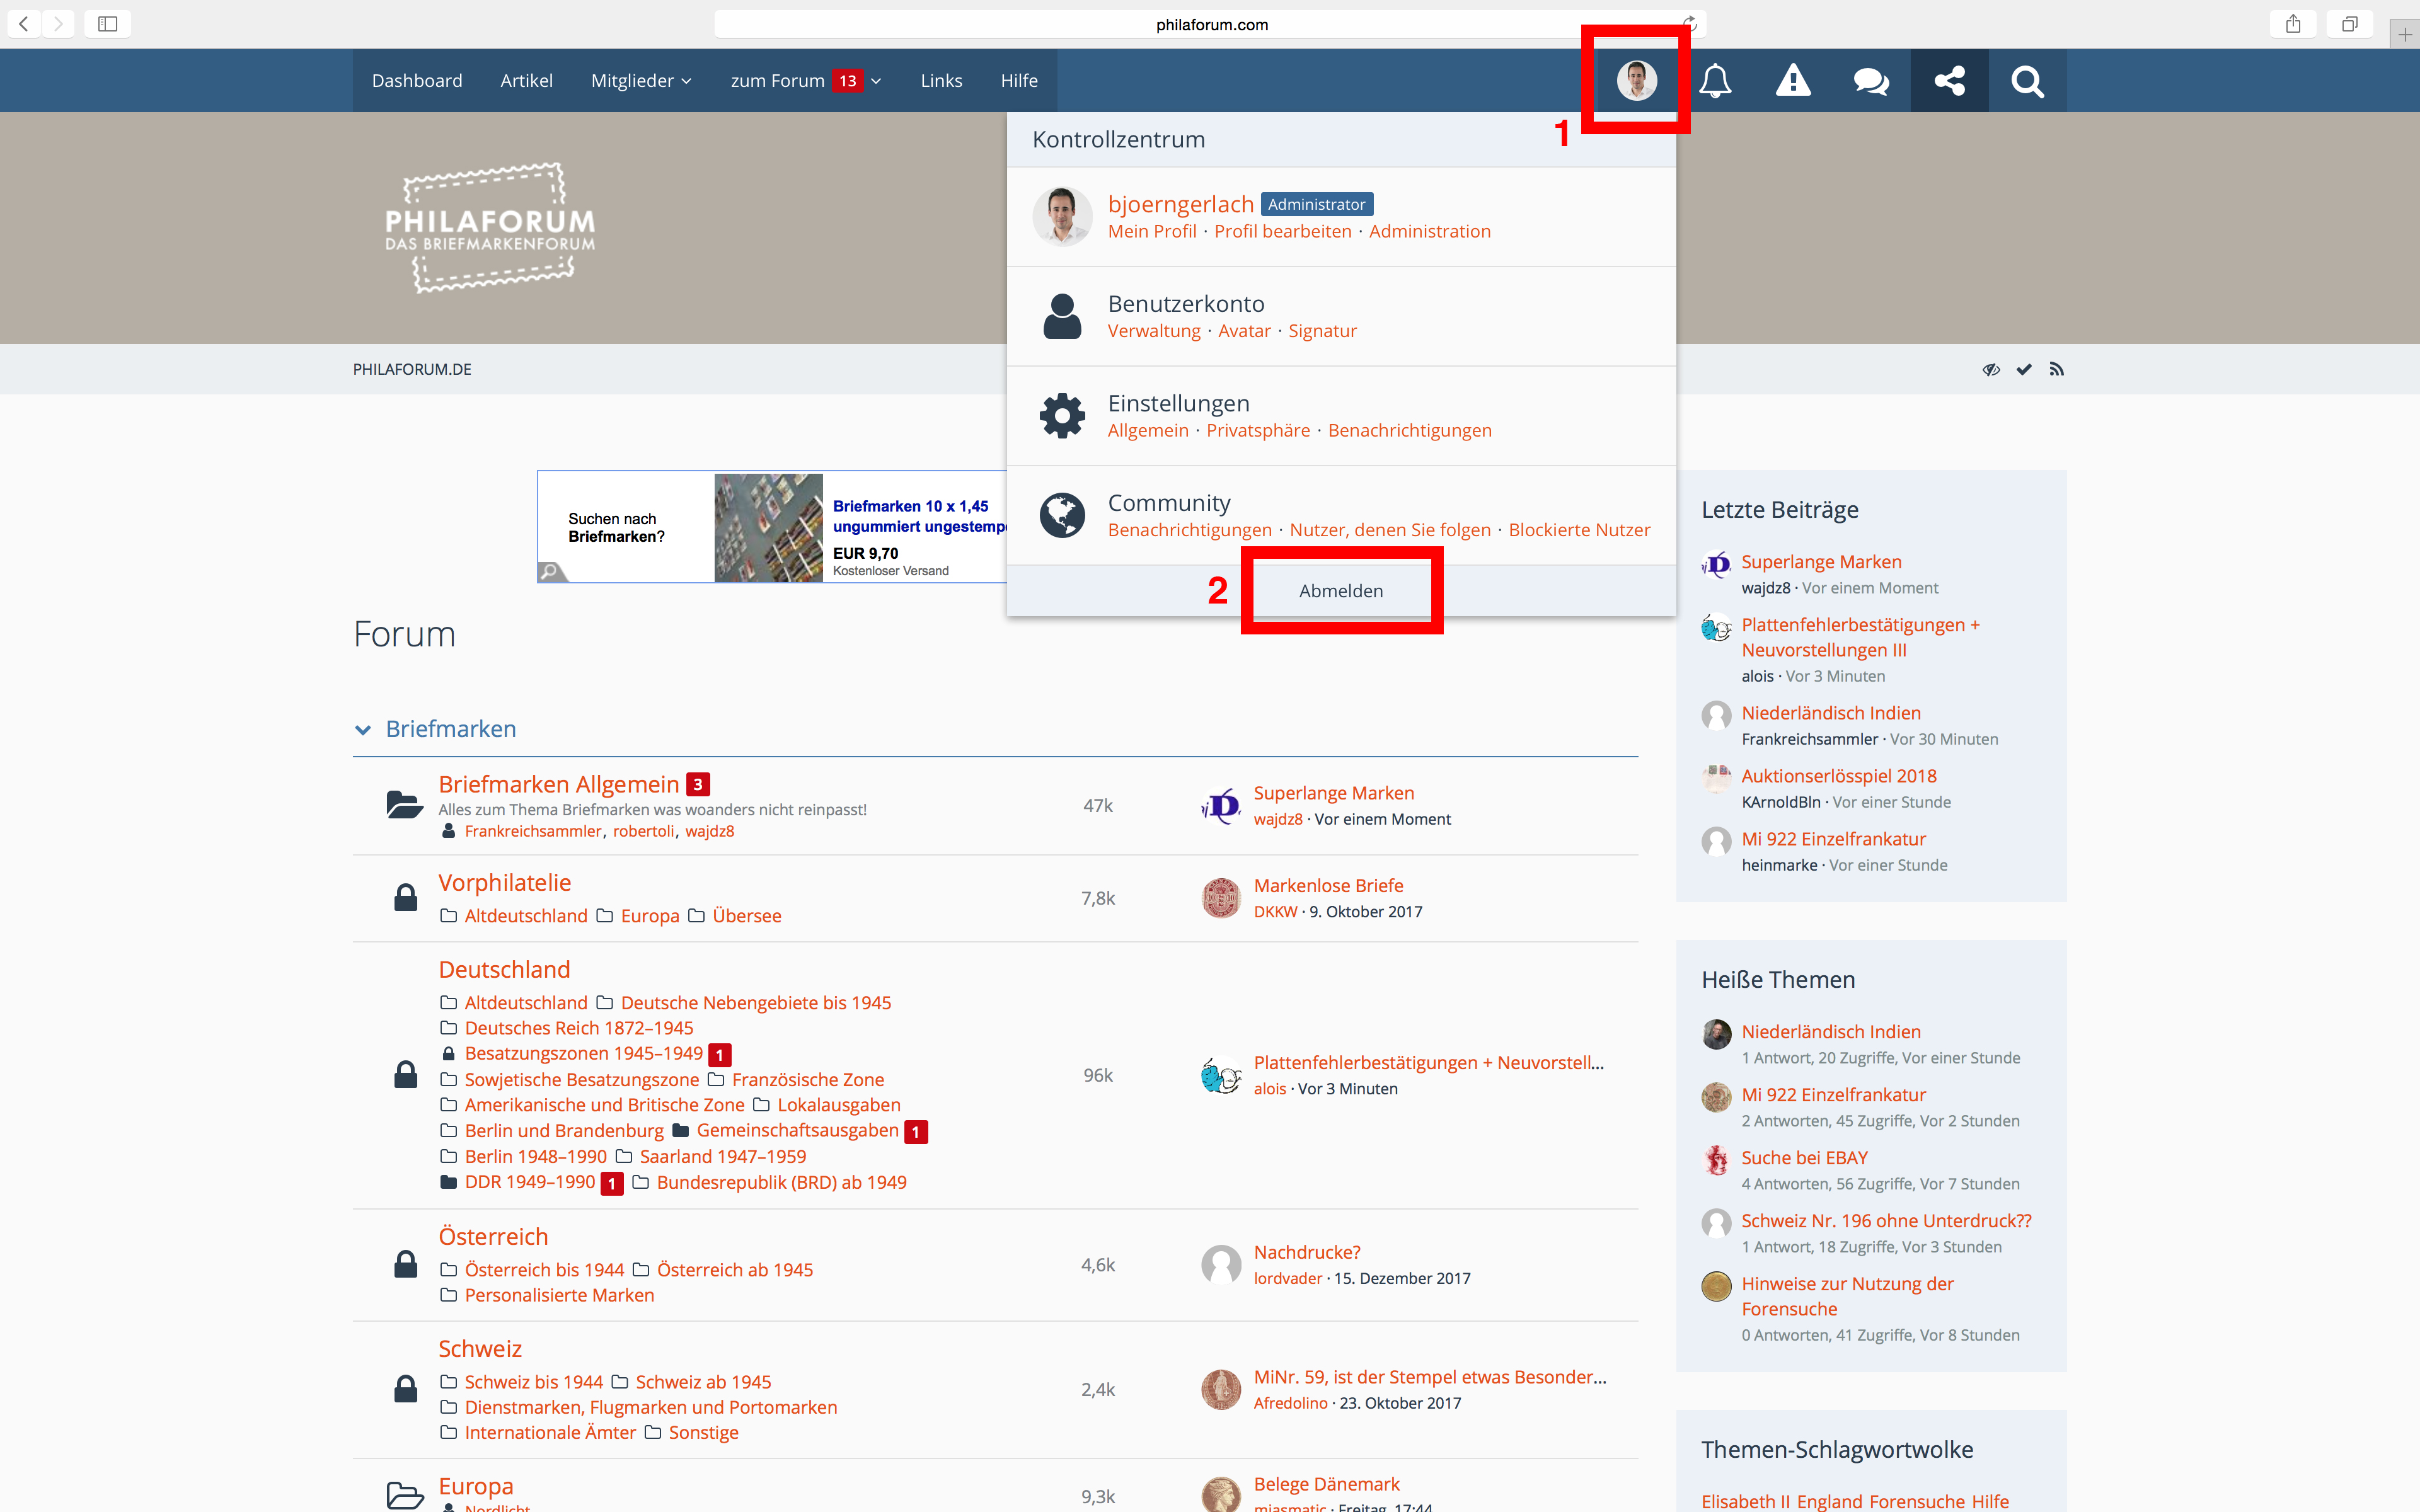Mark all forums read checkmark icon
2420x1512 pixels.
(2024, 369)
